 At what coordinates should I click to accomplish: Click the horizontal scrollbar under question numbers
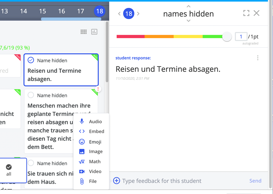pyautogui.click(x=71, y=19)
